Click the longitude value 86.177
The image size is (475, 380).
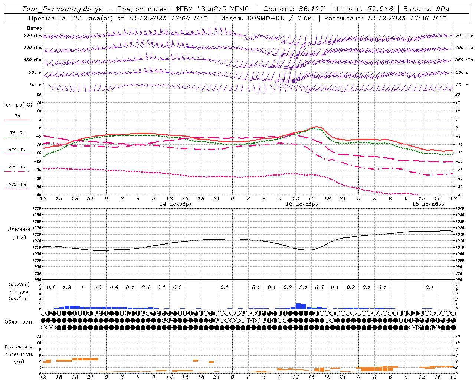coord(312,9)
